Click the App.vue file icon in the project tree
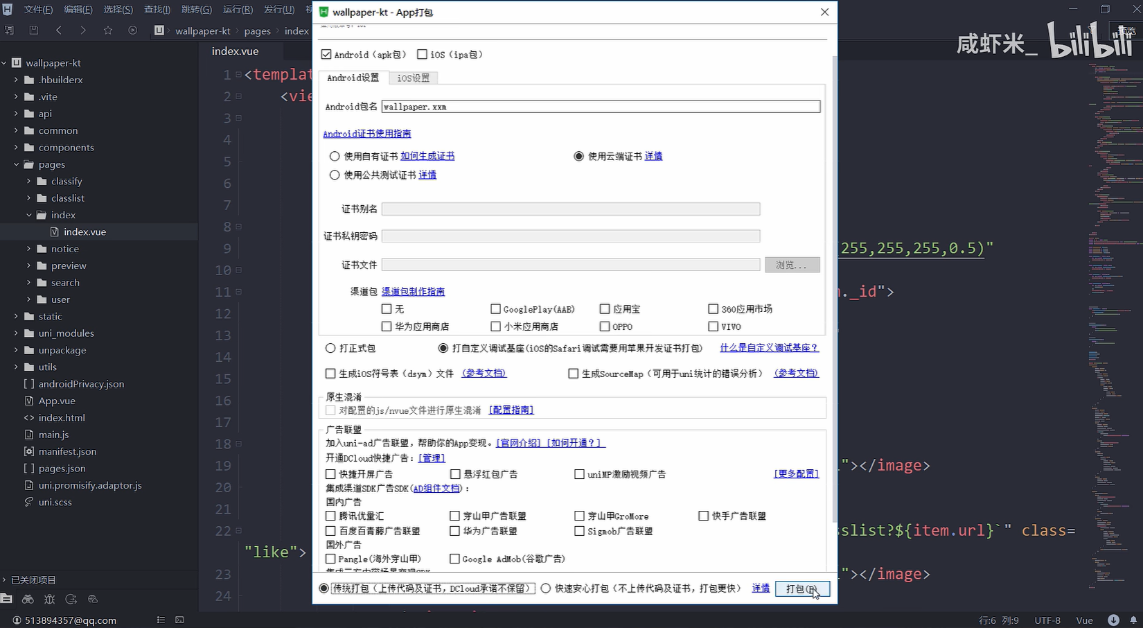 [29, 401]
